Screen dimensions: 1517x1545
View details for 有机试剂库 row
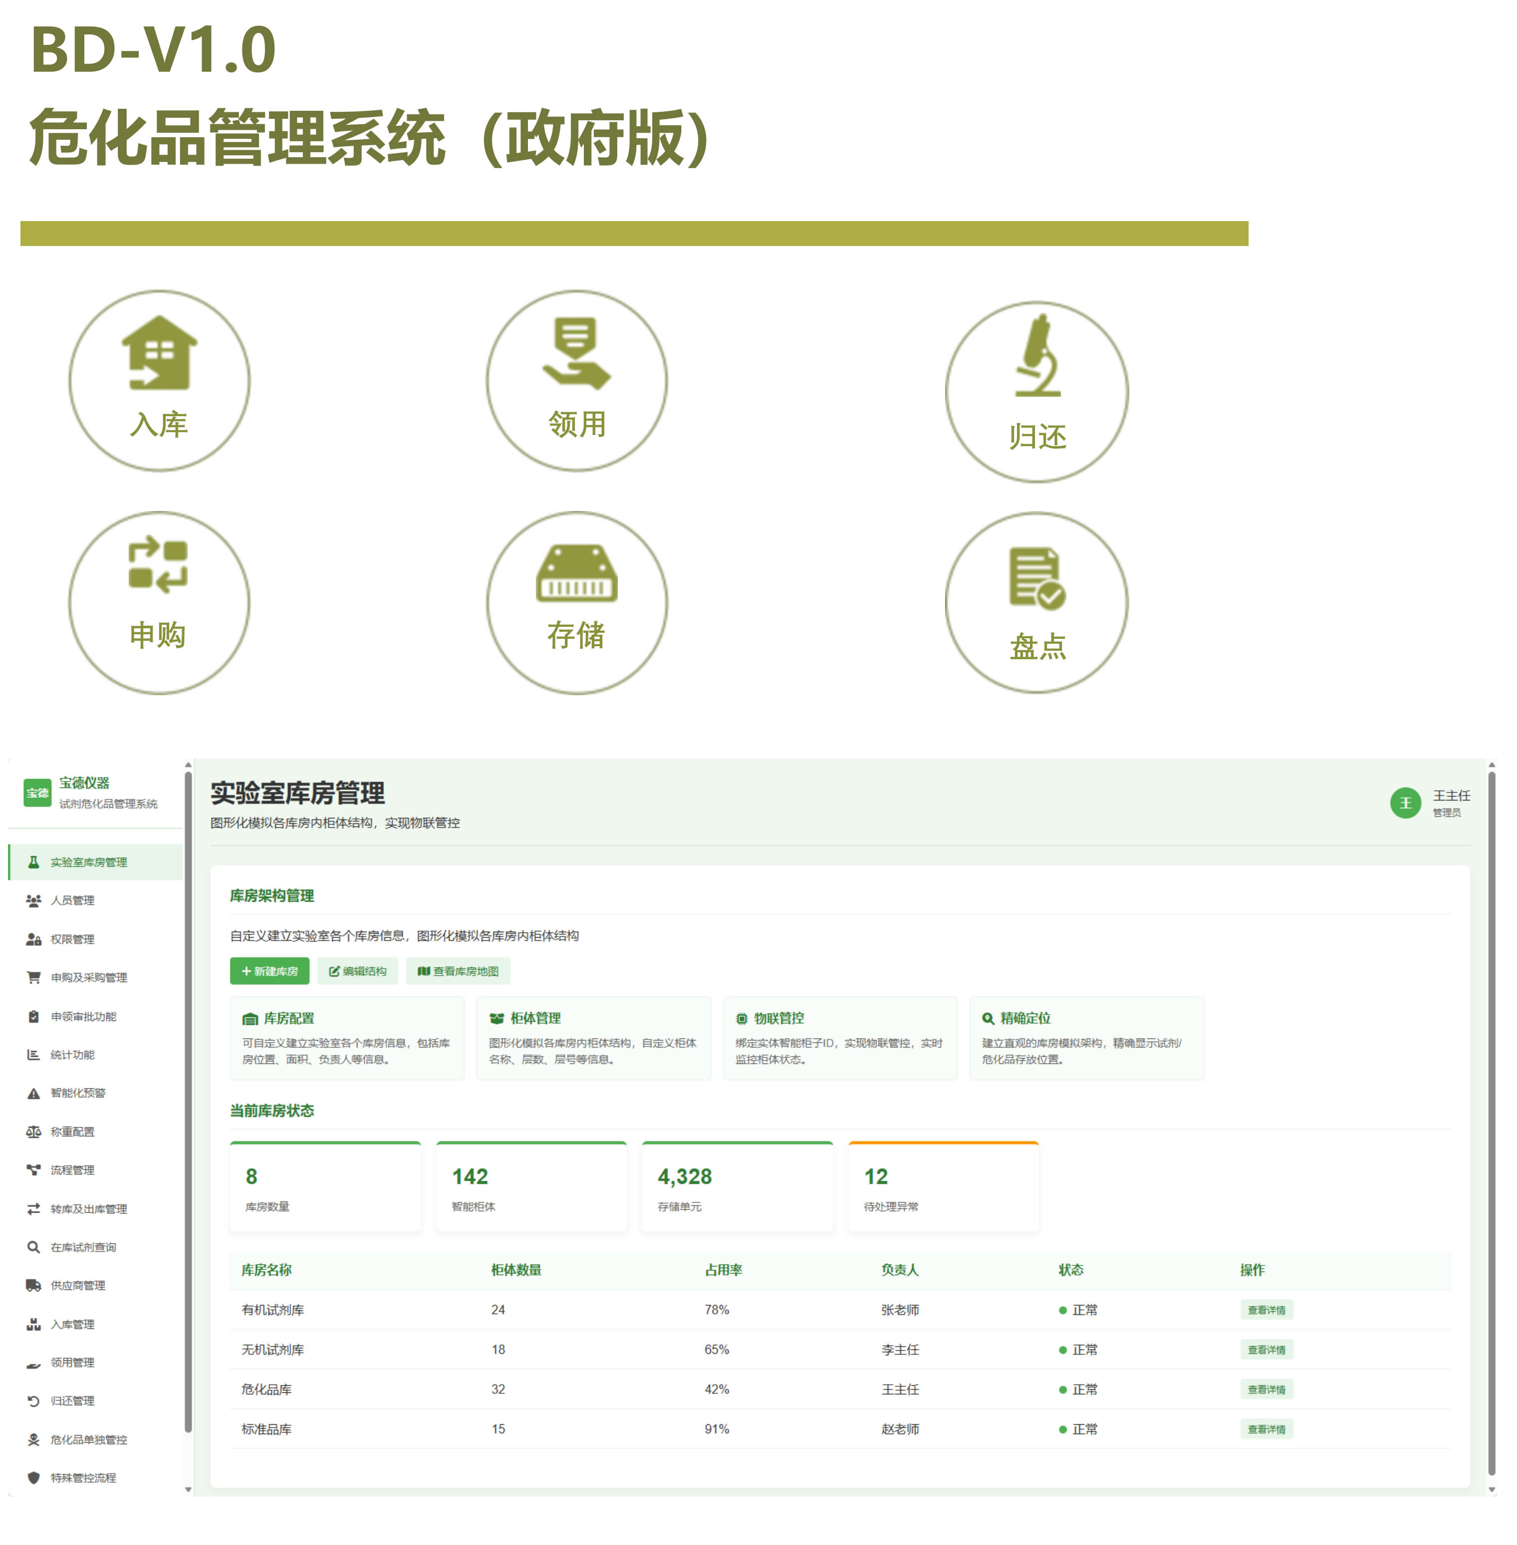point(1266,1310)
